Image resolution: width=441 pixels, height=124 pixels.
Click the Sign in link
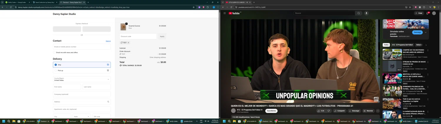pos(108,41)
